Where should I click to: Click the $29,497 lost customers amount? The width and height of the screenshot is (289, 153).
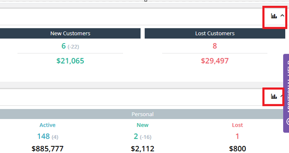pyautogui.click(x=215, y=61)
